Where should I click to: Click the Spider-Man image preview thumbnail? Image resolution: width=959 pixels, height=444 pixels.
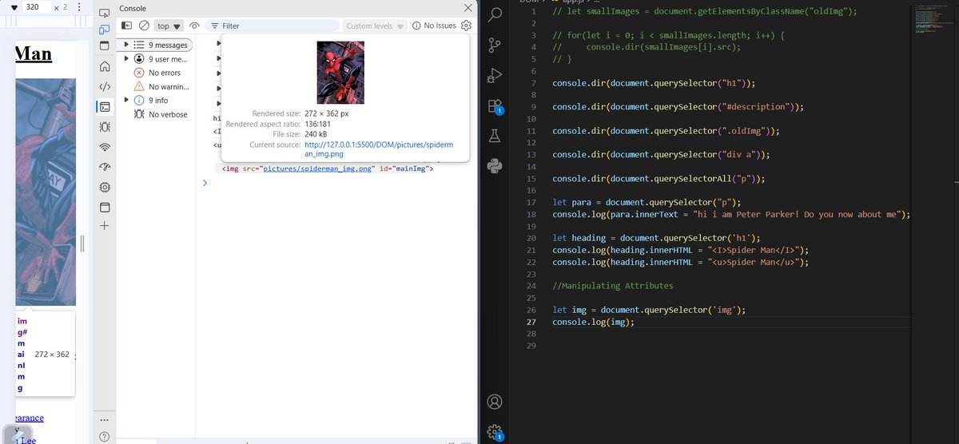click(x=340, y=73)
